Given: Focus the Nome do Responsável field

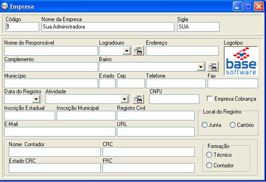Looking at the screenshot, I should tap(51, 51).
